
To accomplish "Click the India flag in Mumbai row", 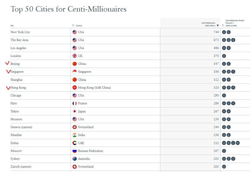I will click(75, 135).
